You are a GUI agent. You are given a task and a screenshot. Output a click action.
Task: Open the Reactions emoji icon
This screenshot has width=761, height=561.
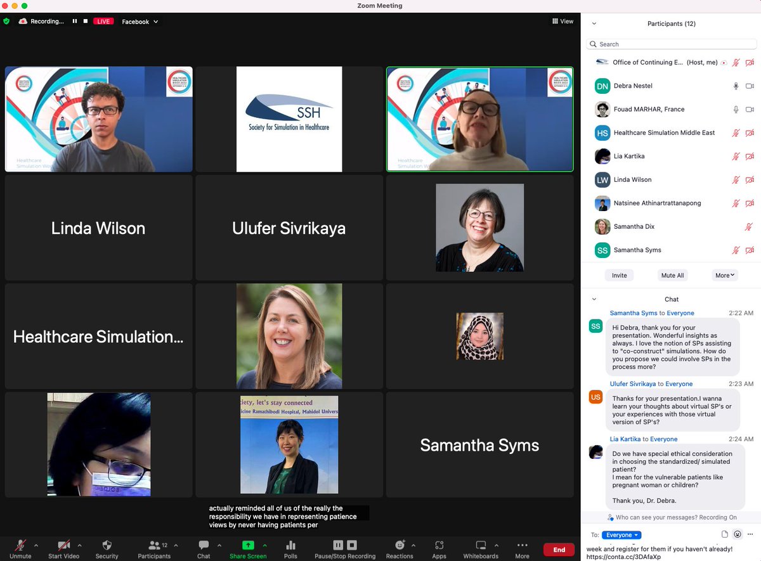(x=400, y=545)
